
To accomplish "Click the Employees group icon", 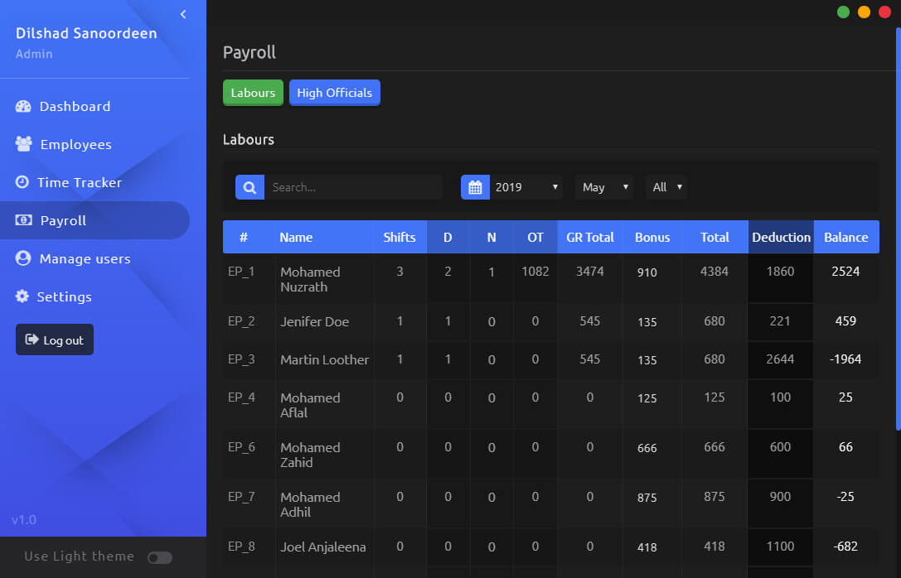I will [x=24, y=144].
